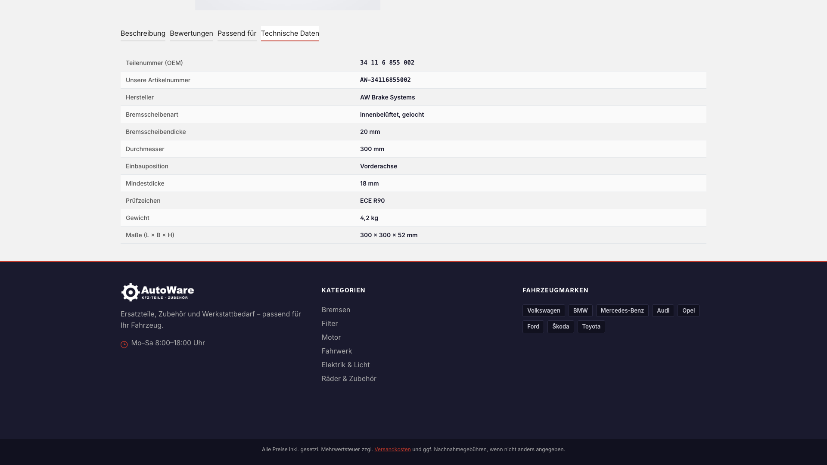
Task: Choose the BMW brand tag
Action: [x=580, y=310]
